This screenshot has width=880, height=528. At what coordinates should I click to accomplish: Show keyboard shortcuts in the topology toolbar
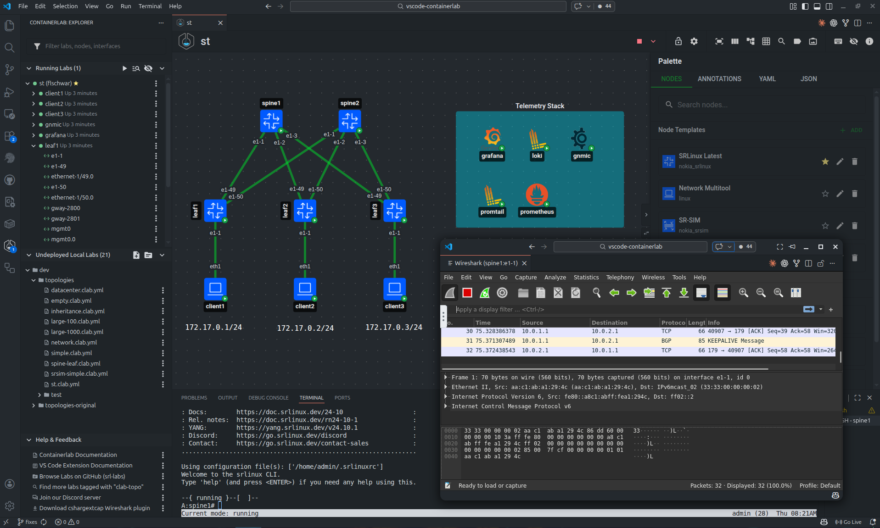click(838, 41)
